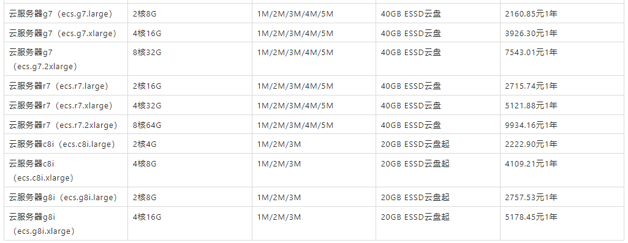Click the ecs.c8i.large server name
The width and height of the screenshot is (628, 243).
(x=62, y=144)
